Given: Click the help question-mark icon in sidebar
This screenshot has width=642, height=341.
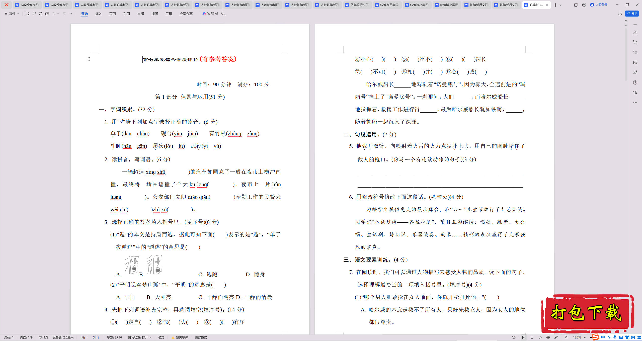Looking at the screenshot, I should (x=635, y=82).
